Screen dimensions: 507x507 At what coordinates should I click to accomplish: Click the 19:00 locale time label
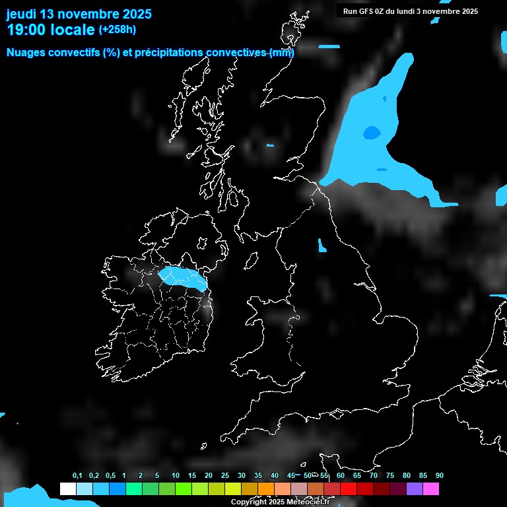point(50,30)
